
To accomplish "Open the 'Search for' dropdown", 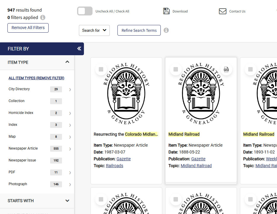I will click(94, 30).
